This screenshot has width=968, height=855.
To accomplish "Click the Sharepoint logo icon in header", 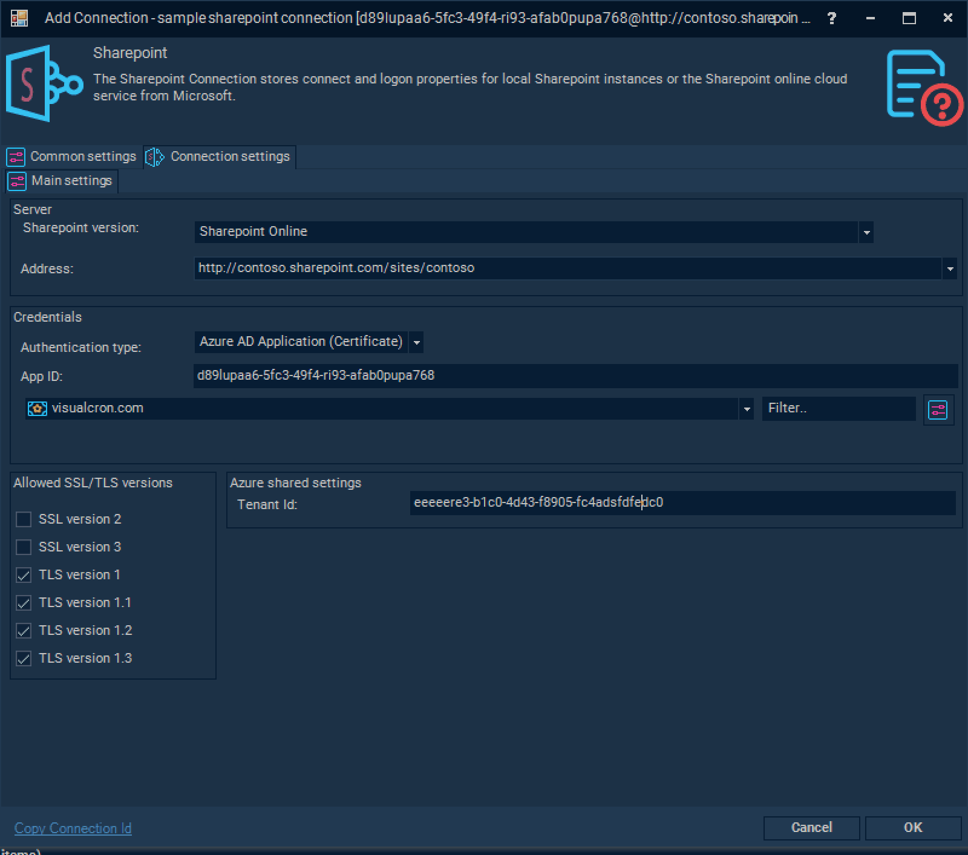I will (44, 84).
